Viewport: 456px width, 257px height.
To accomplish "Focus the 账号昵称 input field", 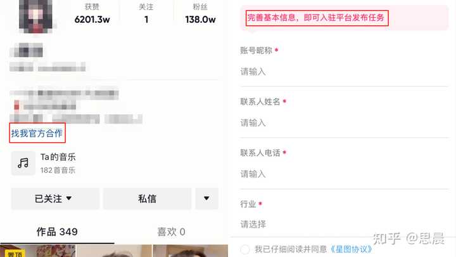I will click(344, 72).
